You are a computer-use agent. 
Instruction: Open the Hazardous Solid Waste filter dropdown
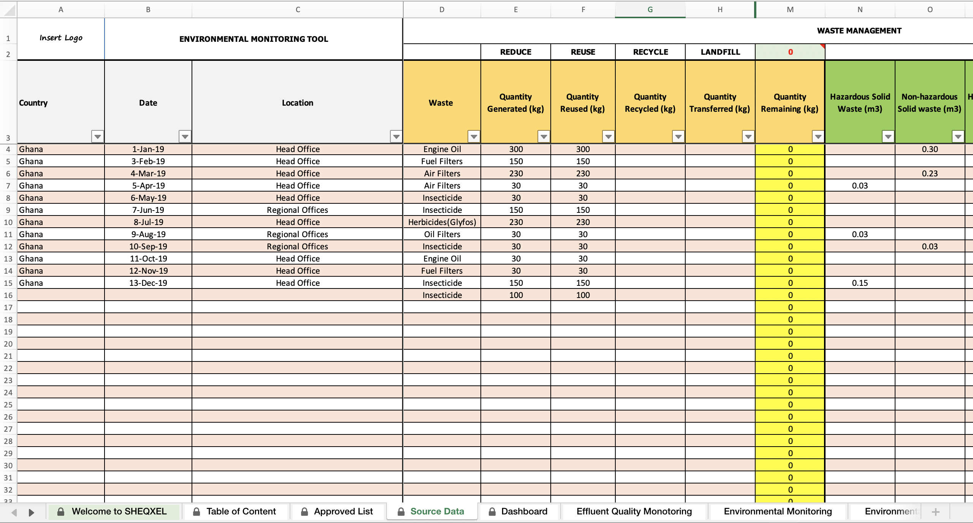pyautogui.click(x=888, y=136)
